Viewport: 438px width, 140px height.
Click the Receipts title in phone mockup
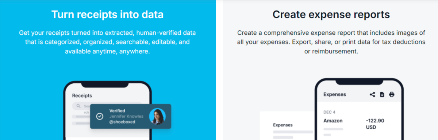click(x=82, y=96)
